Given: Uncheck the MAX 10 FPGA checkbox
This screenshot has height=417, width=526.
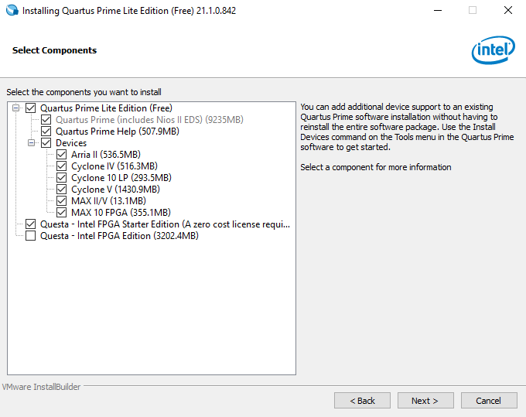Looking at the screenshot, I should tap(61, 212).
